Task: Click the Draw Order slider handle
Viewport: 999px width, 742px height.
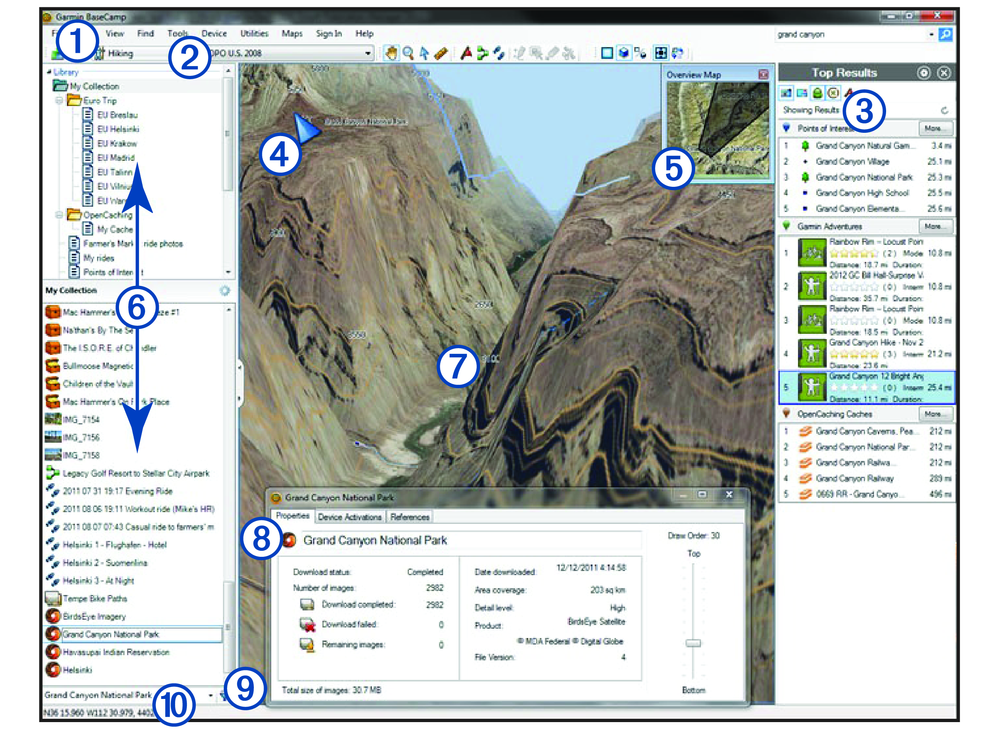Action: (693, 643)
